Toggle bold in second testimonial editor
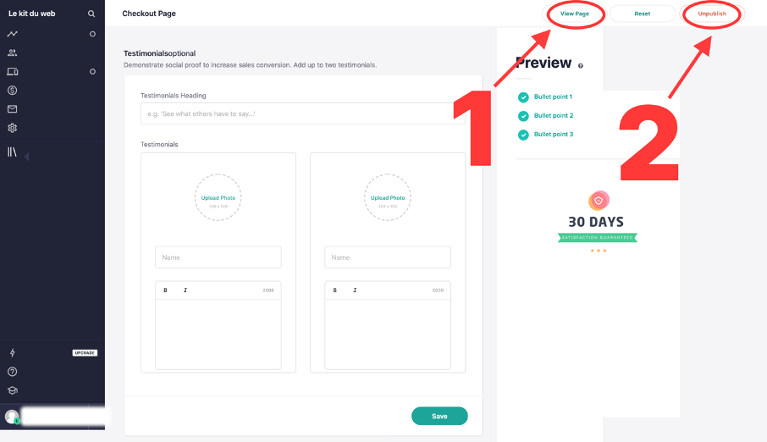 335,290
